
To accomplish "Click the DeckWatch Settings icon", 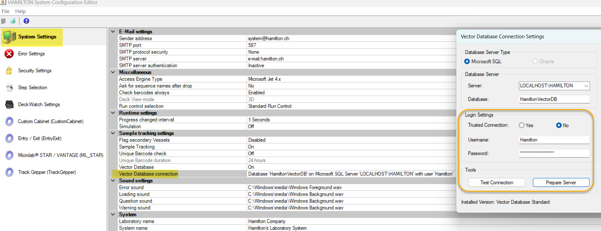I will [9, 104].
